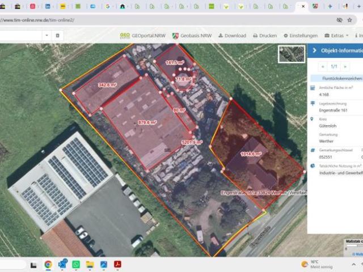The image size is (363, 272).
Task: Open Google Chrome from the taskbar
Action: point(48,265)
